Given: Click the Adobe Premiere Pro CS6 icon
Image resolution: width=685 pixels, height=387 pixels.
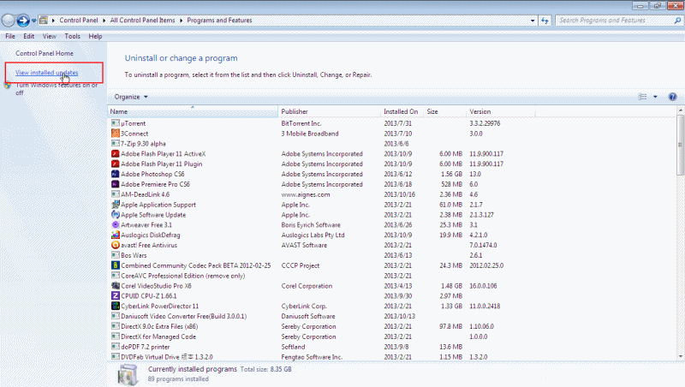Looking at the screenshot, I should coord(116,184).
